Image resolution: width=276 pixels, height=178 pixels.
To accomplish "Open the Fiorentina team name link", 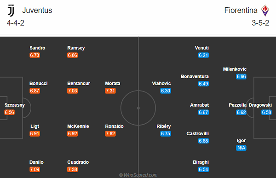I will coord(241,11).
